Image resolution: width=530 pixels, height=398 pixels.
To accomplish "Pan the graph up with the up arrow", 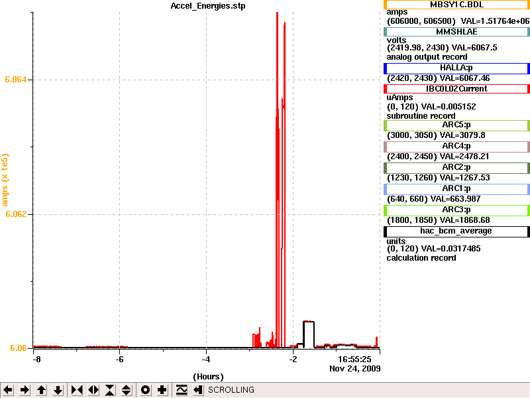I will (x=41, y=390).
